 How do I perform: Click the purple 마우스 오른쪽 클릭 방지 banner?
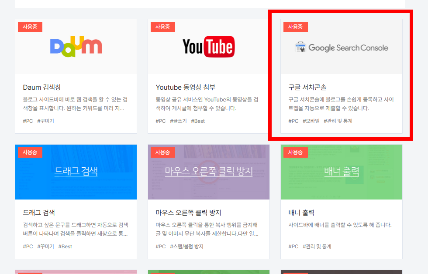click(x=209, y=172)
